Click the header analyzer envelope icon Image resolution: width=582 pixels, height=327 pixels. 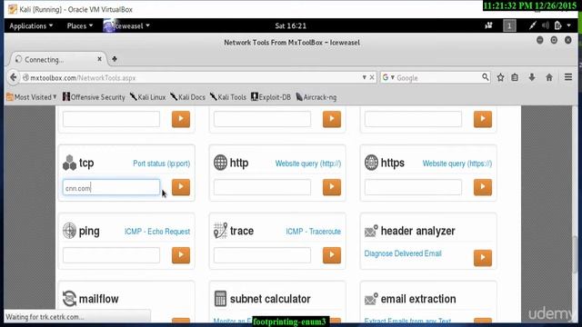[x=371, y=231]
